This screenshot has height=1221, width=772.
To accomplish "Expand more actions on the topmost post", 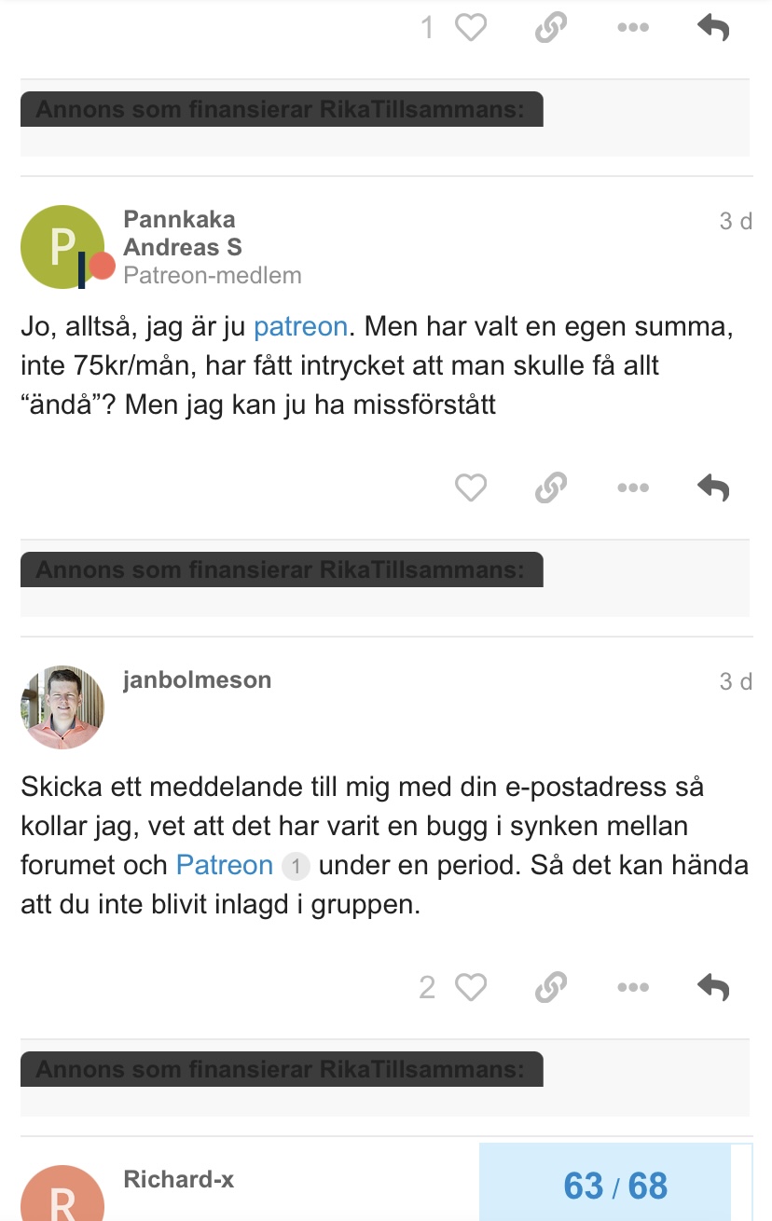I will click(x=633, y=28).
